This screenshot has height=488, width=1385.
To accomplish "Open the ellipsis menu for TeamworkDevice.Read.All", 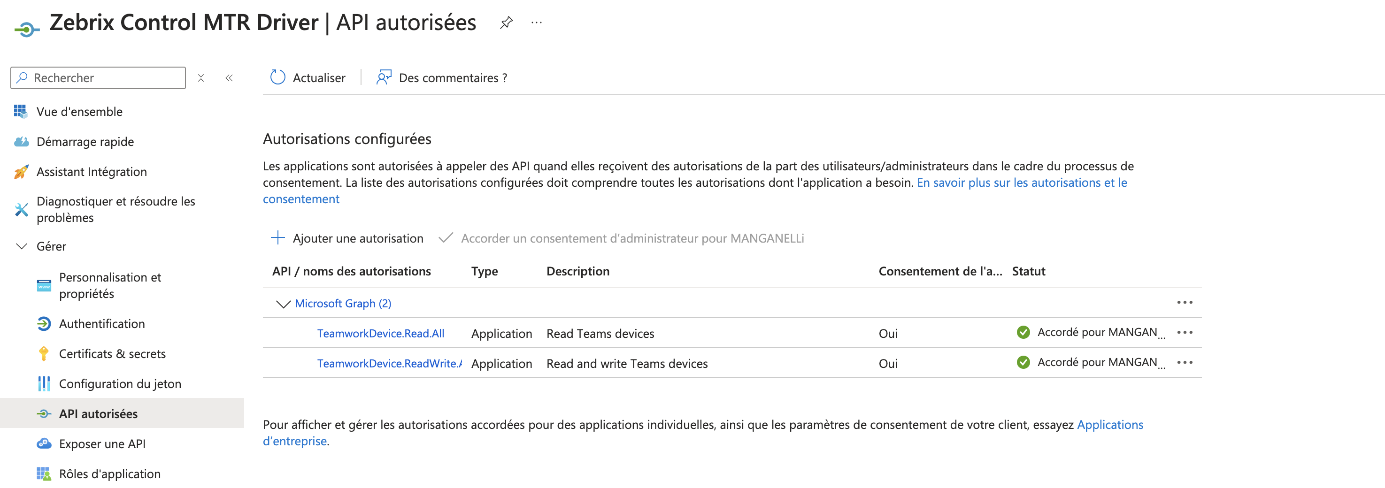I will (x=1185, y=333).
